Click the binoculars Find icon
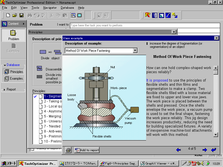The width and height of the screenshot is (223, 167). pyautogui.click(x=30, y=15)
